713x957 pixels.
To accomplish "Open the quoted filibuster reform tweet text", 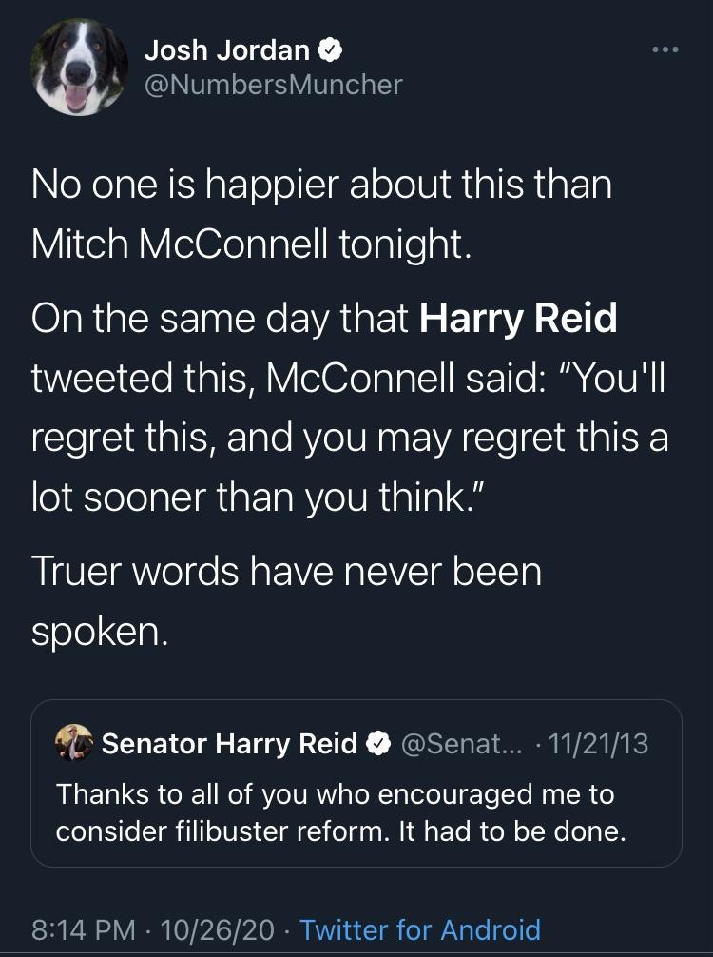I will (x=341, y=812).
